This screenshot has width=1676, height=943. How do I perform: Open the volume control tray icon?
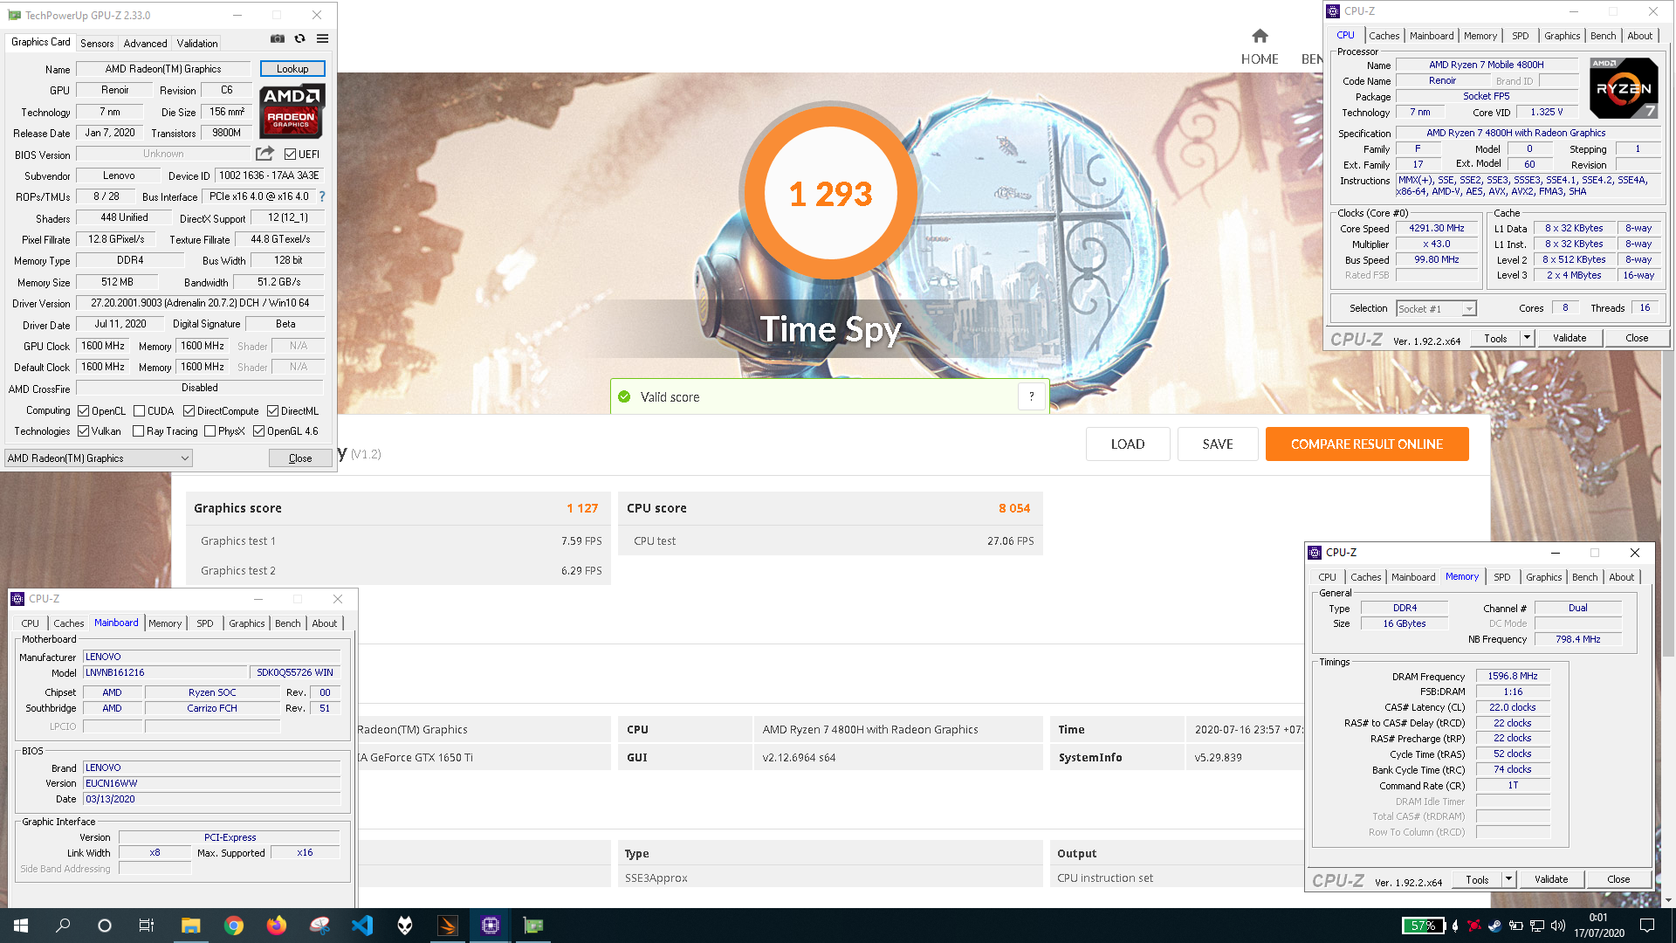pyautogui.click(x=1557, y=926)
